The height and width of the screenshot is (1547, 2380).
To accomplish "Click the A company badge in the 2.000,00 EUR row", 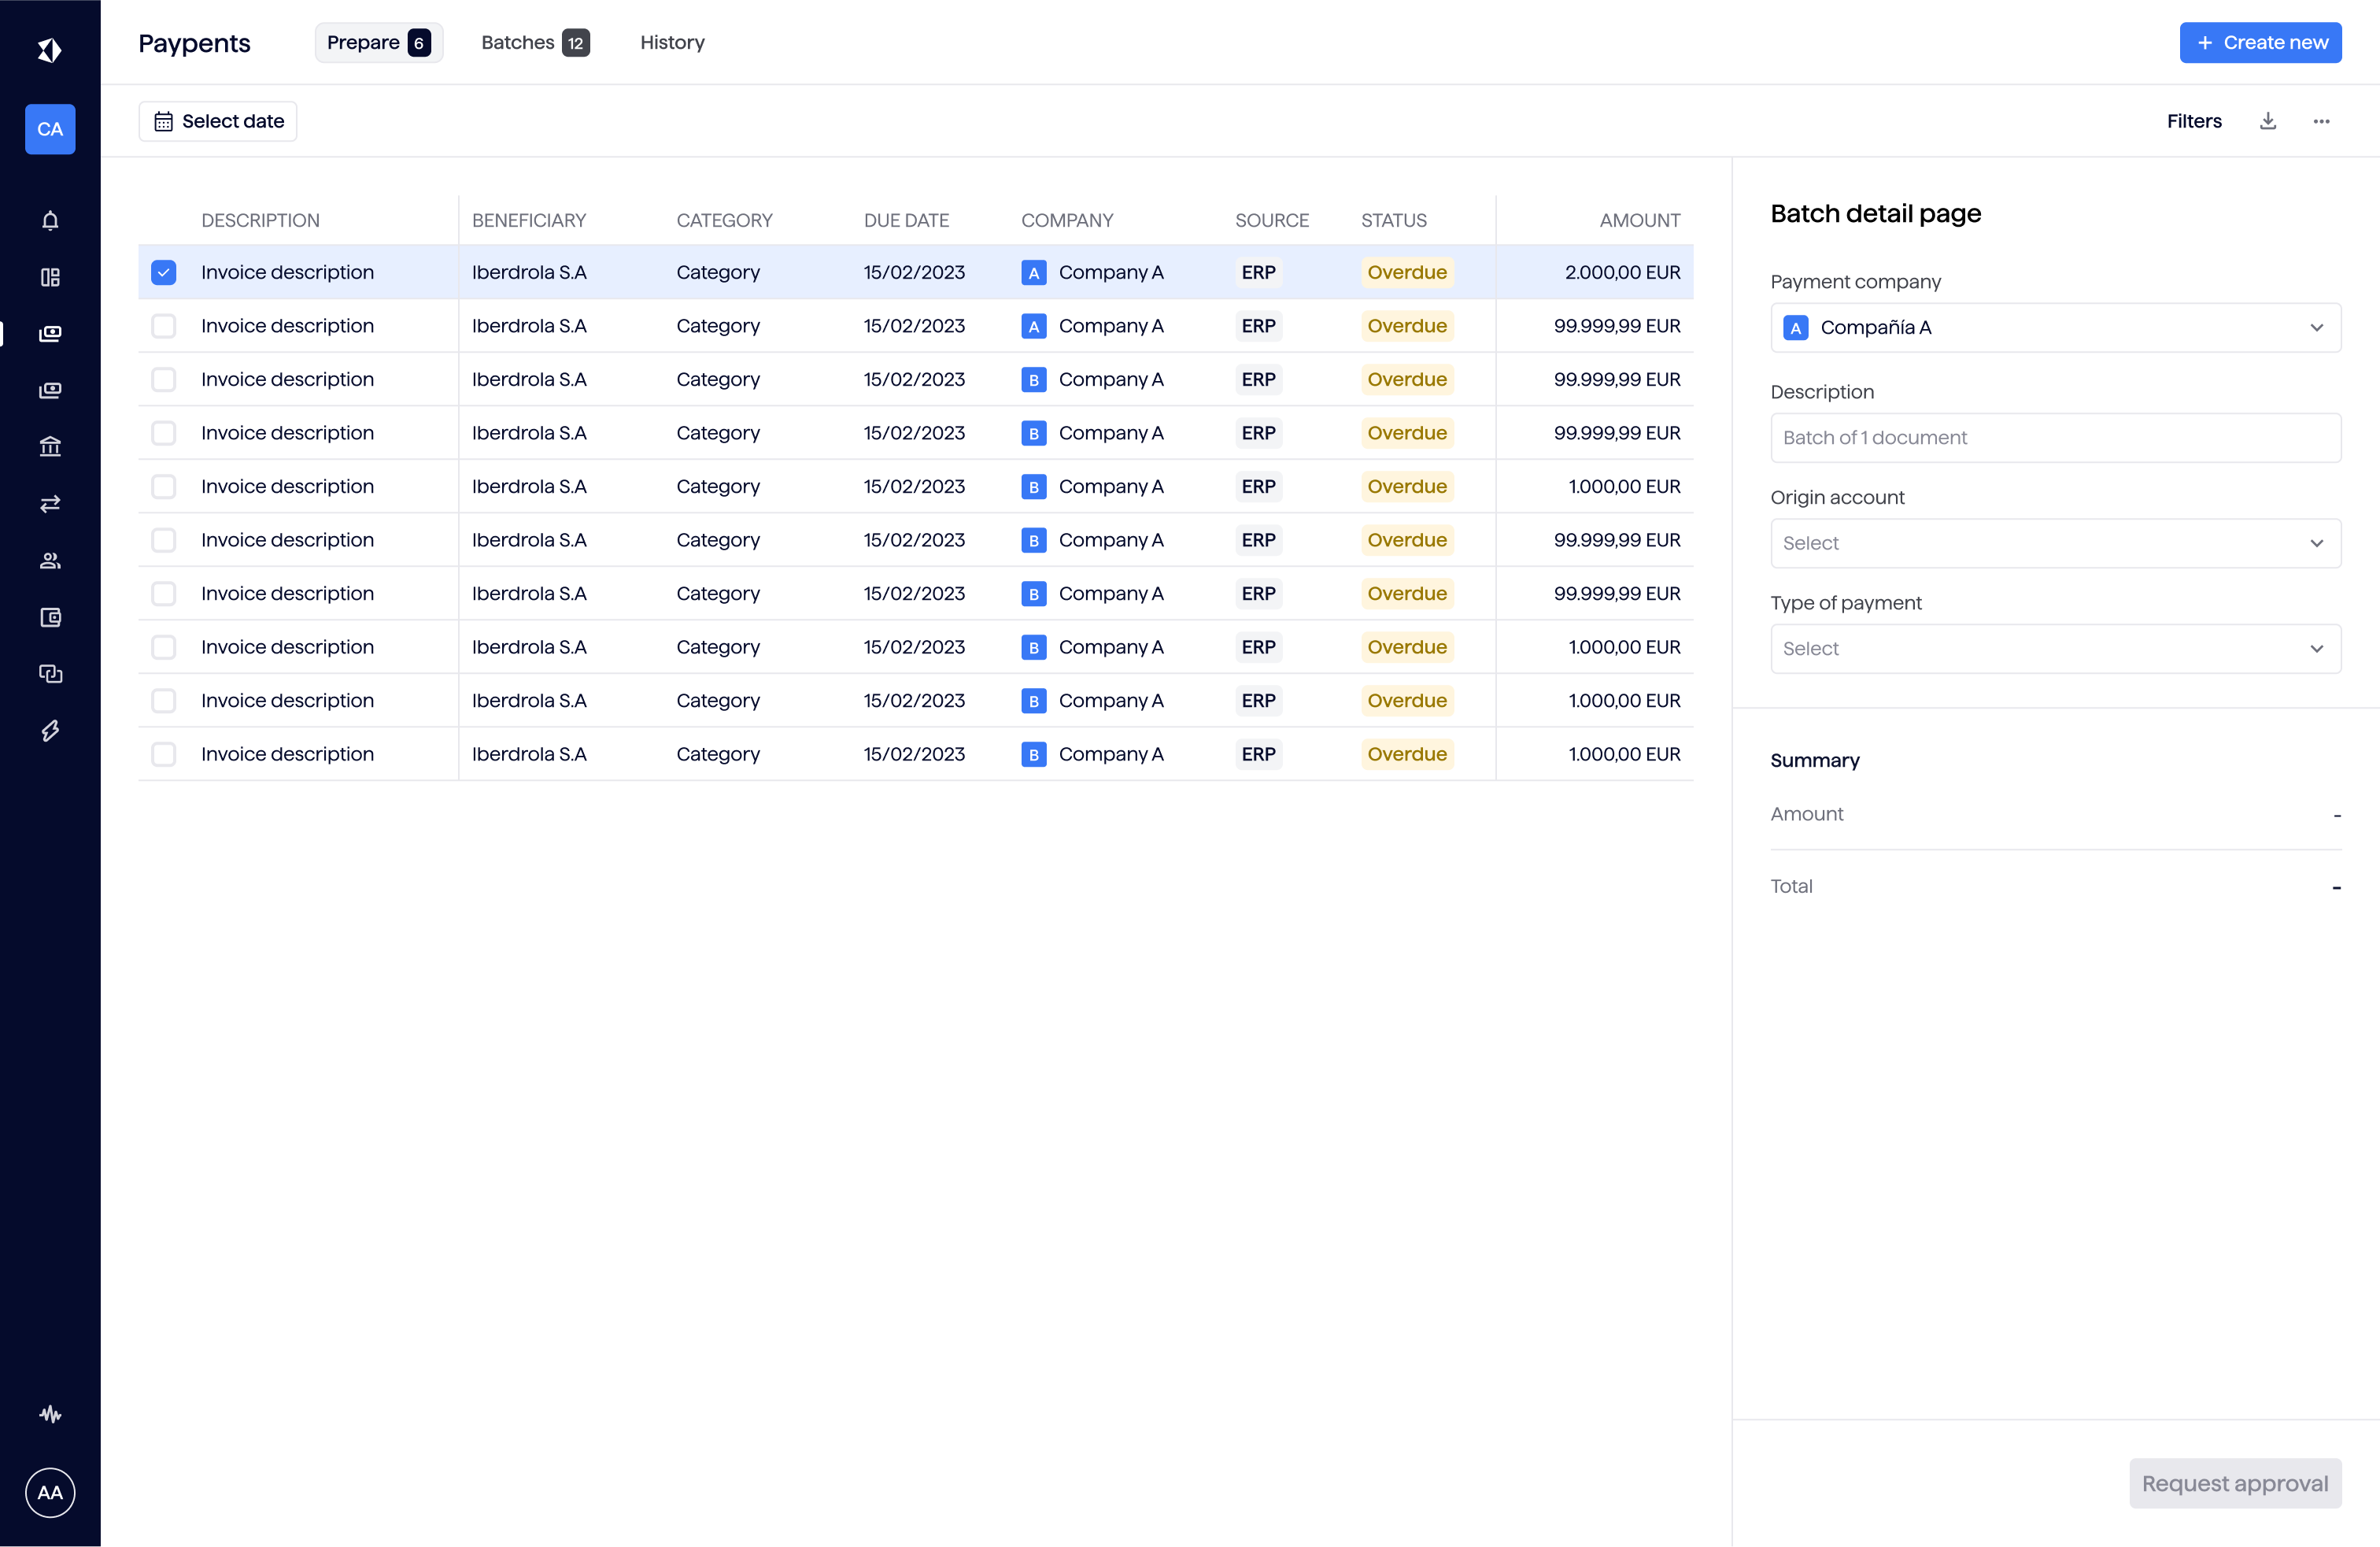I will pos(1034,272).
